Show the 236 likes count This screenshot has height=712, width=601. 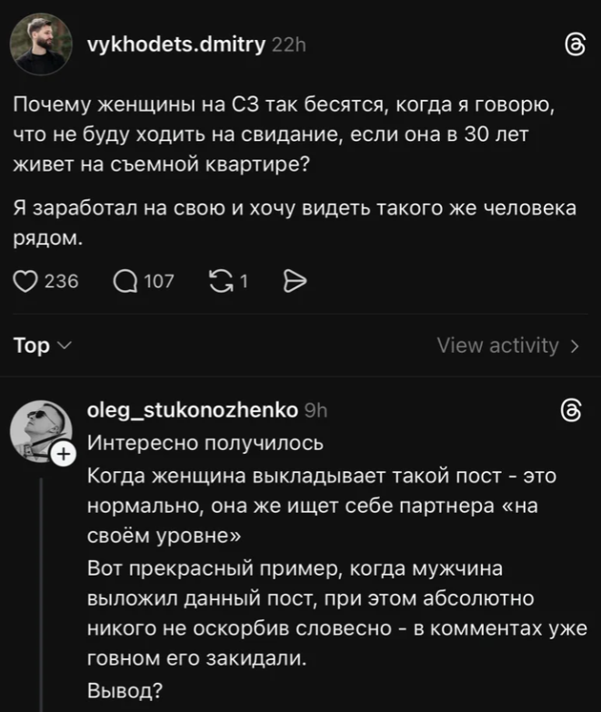tap(61, 281)
